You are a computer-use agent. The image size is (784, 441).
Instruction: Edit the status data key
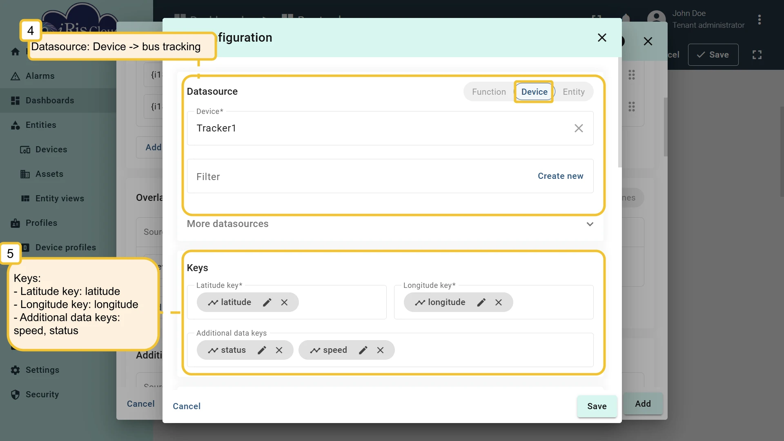click(x=262, y=350)
